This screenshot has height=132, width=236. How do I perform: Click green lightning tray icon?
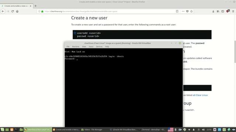(x=229, y=129)
